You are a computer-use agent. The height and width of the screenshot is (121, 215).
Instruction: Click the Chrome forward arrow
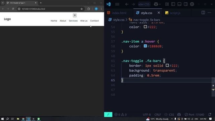[8, 9]
